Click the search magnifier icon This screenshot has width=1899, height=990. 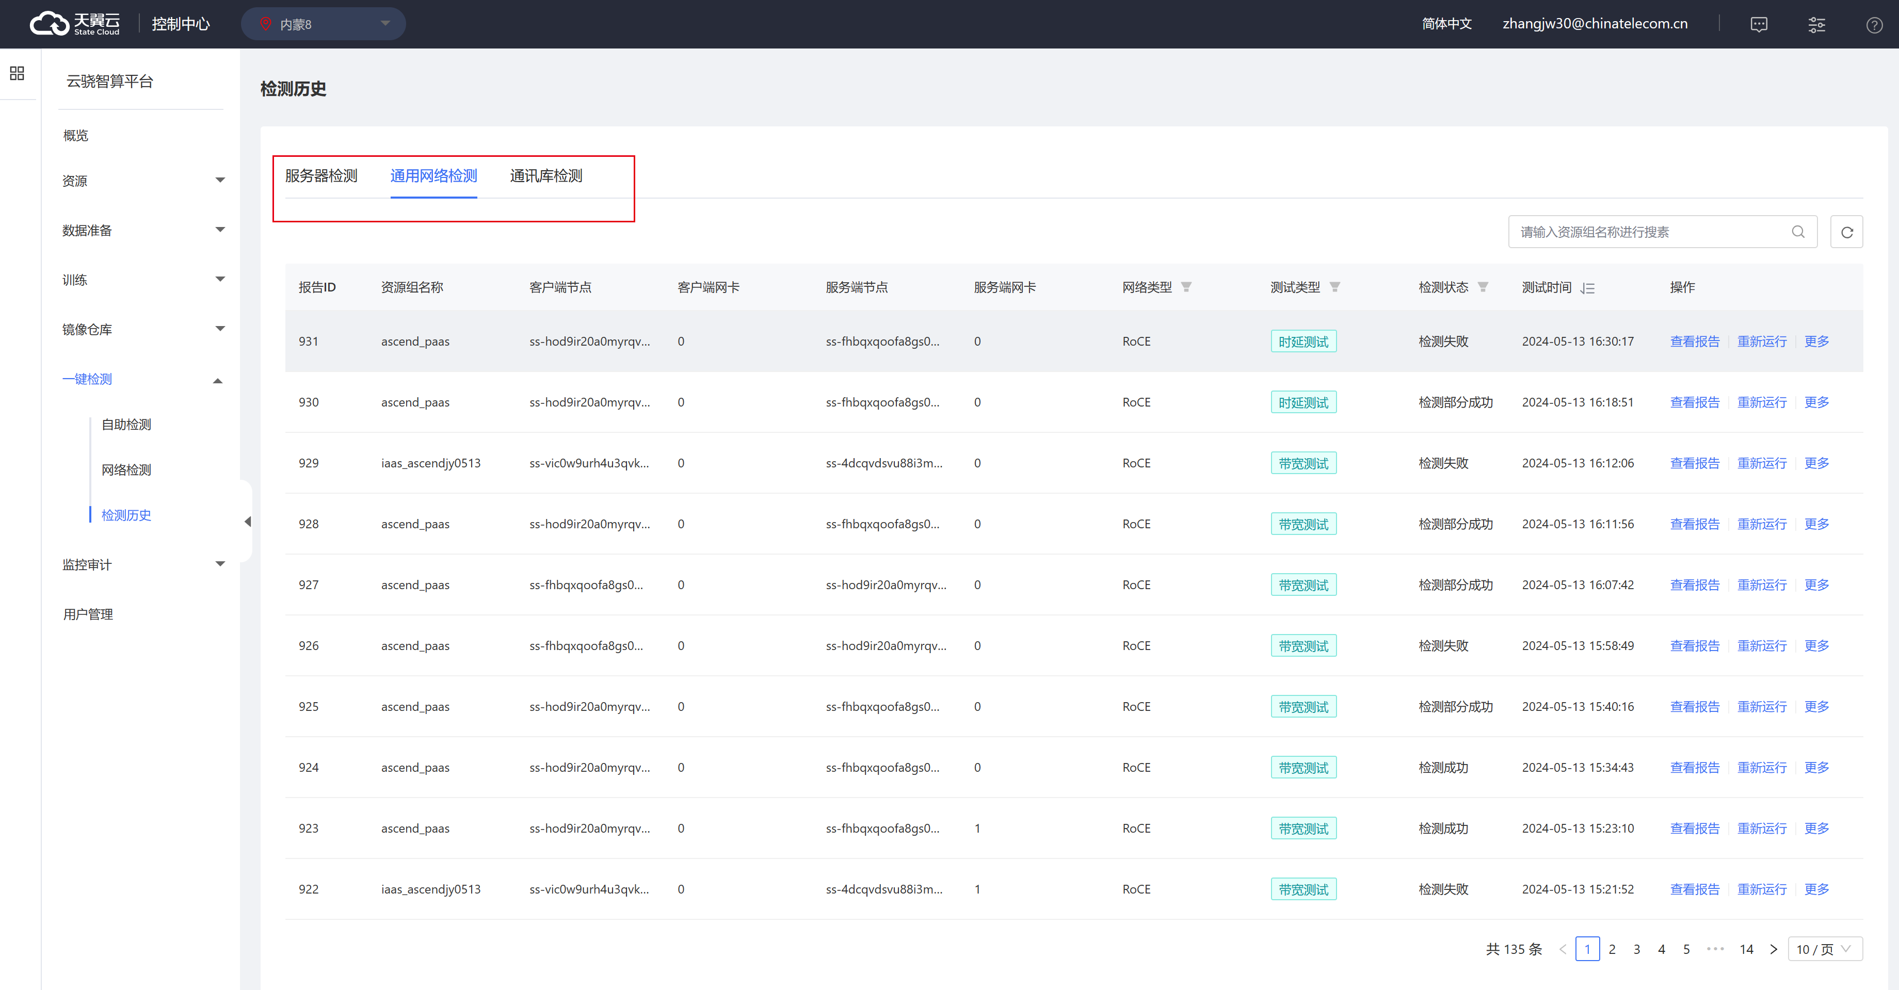tap(1798, 232)
